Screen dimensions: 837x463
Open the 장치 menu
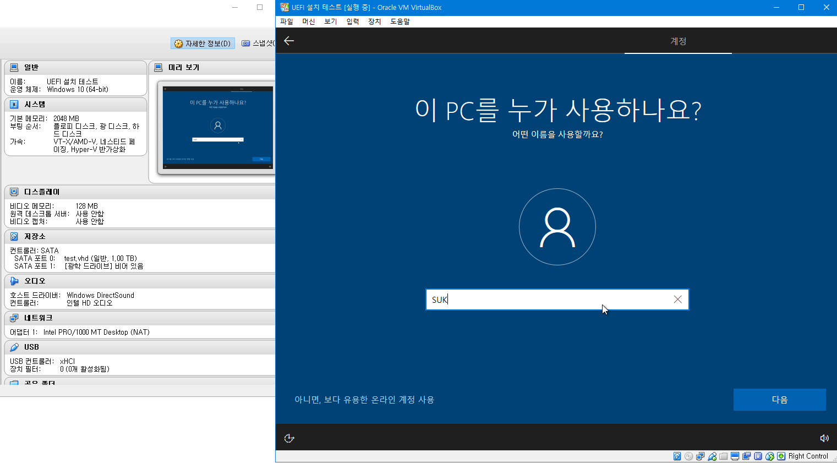tap(375, 21)
